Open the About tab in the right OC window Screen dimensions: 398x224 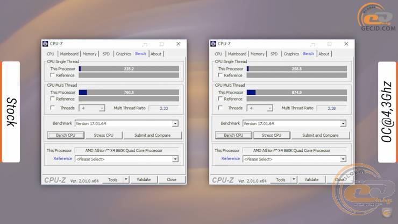click(x=324, y=54)
